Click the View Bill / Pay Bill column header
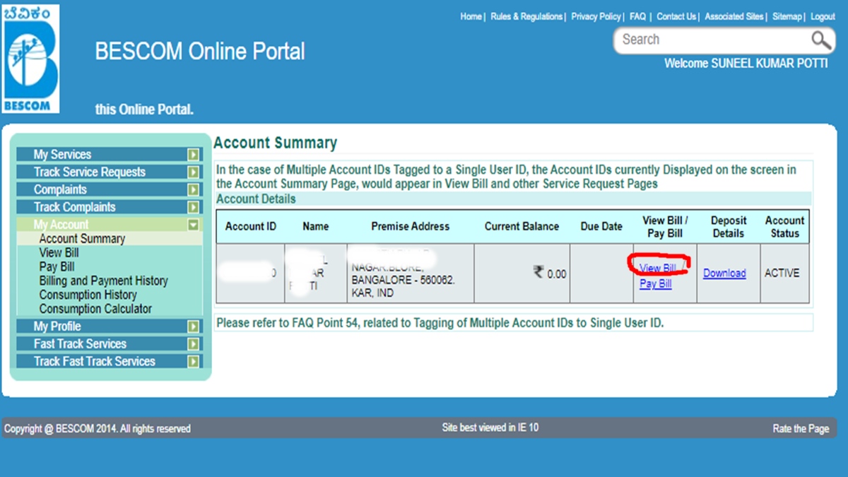The width and height of the screenshot is (848, 477). pos(665,227)
